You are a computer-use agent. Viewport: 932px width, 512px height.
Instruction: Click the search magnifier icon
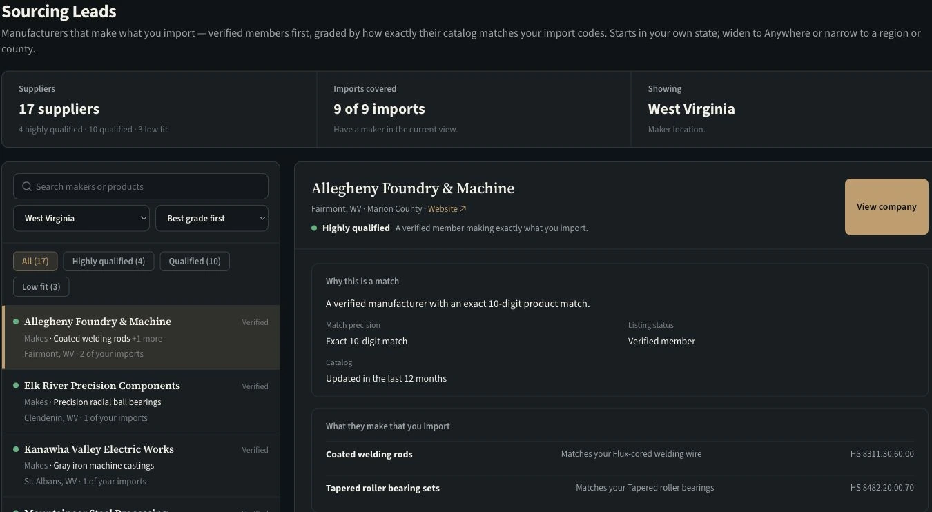coord(27,186)
